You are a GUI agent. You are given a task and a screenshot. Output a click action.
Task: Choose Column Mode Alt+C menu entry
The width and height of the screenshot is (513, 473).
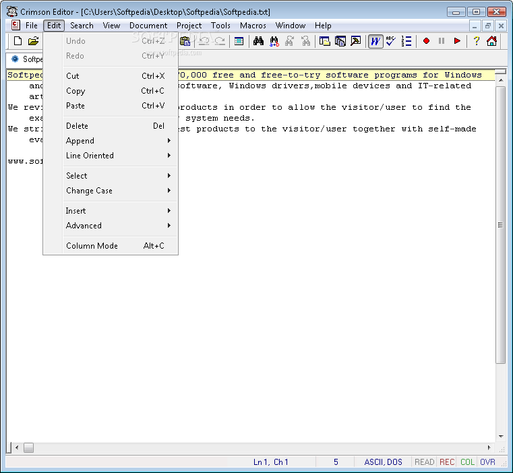(x=121, y=246)
